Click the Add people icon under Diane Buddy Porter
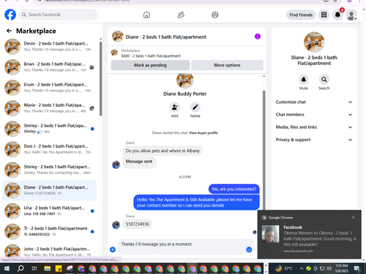 tap(175, 107)
